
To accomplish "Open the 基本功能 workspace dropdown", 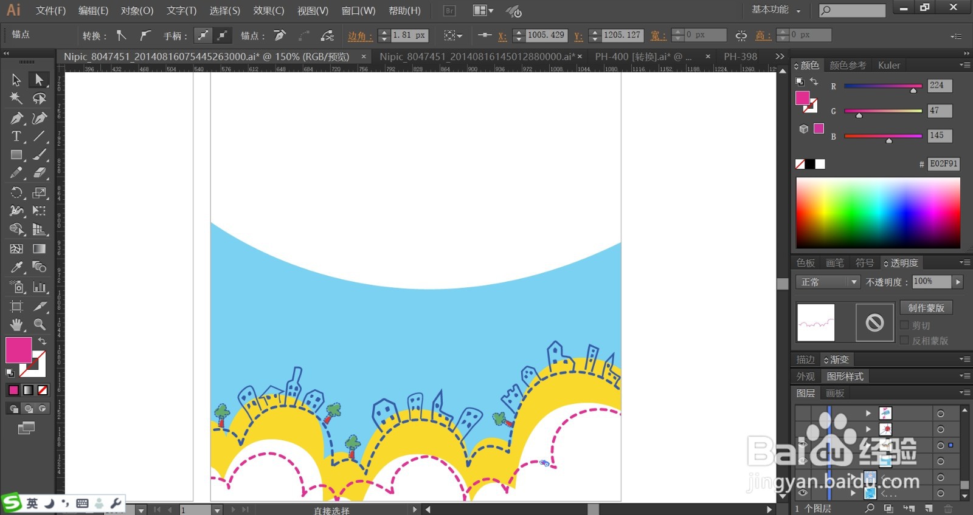I will pos(776,10).
